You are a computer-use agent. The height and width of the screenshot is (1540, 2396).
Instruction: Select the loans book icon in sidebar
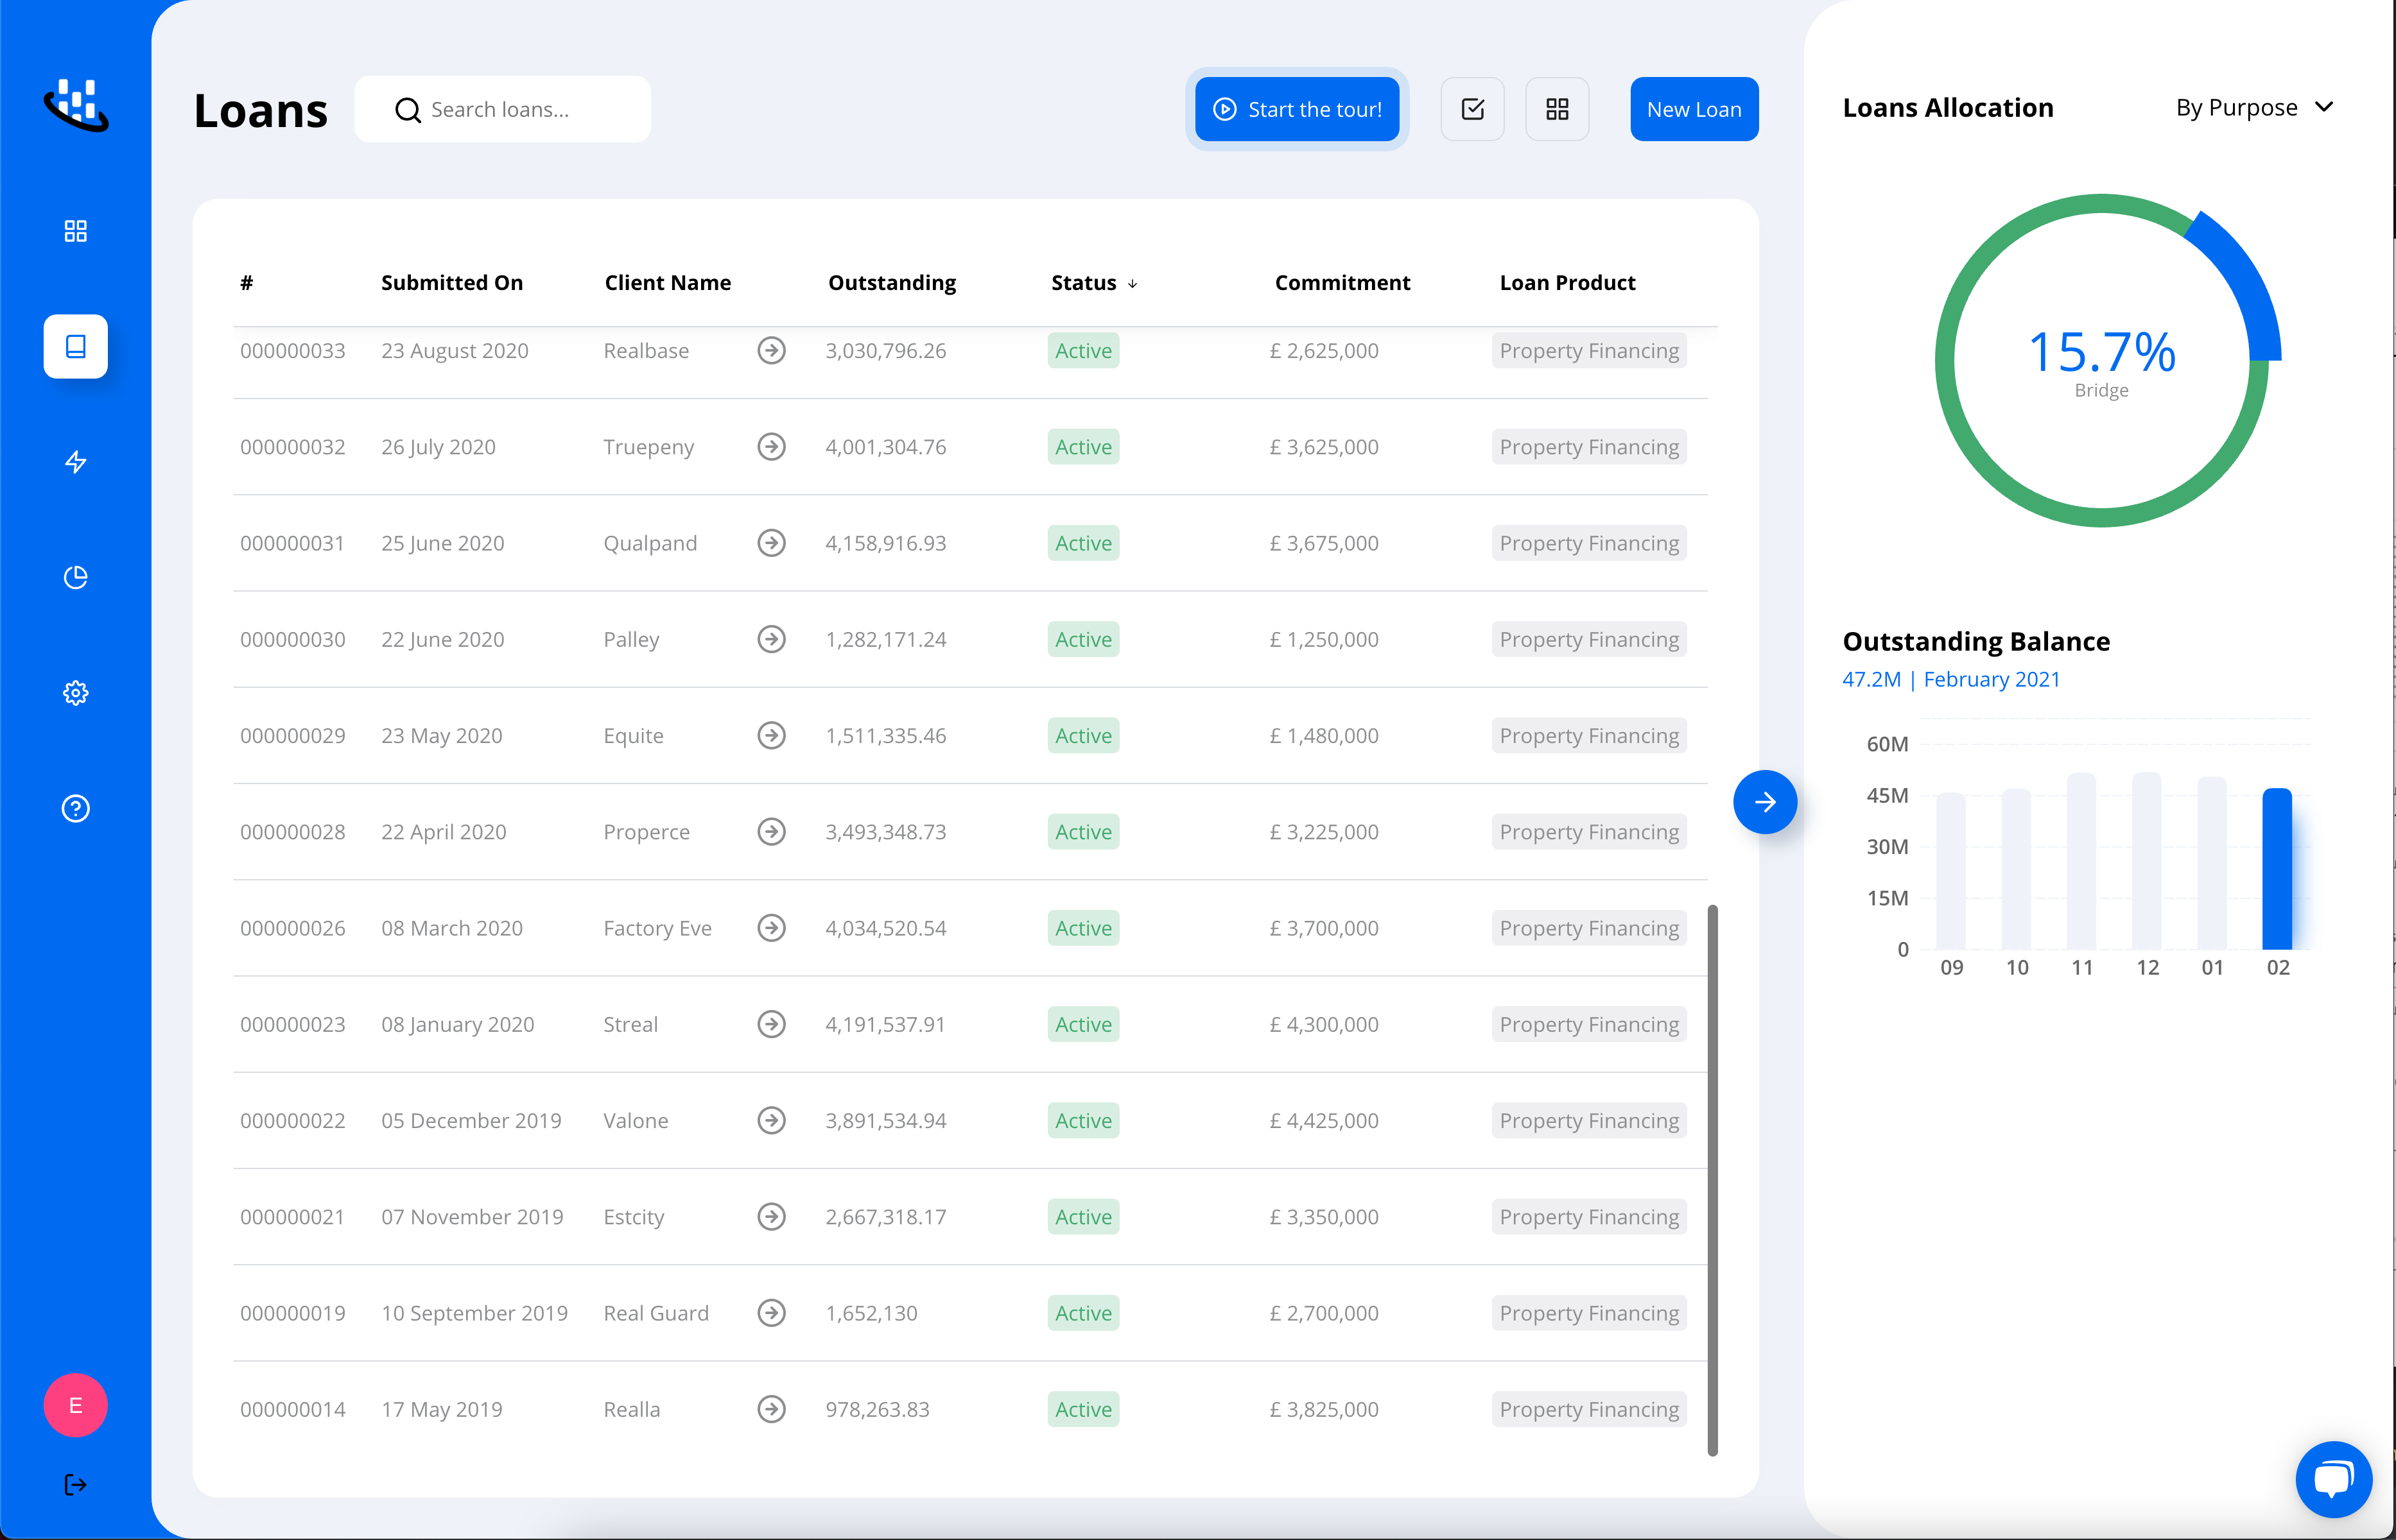coord(75,346)
